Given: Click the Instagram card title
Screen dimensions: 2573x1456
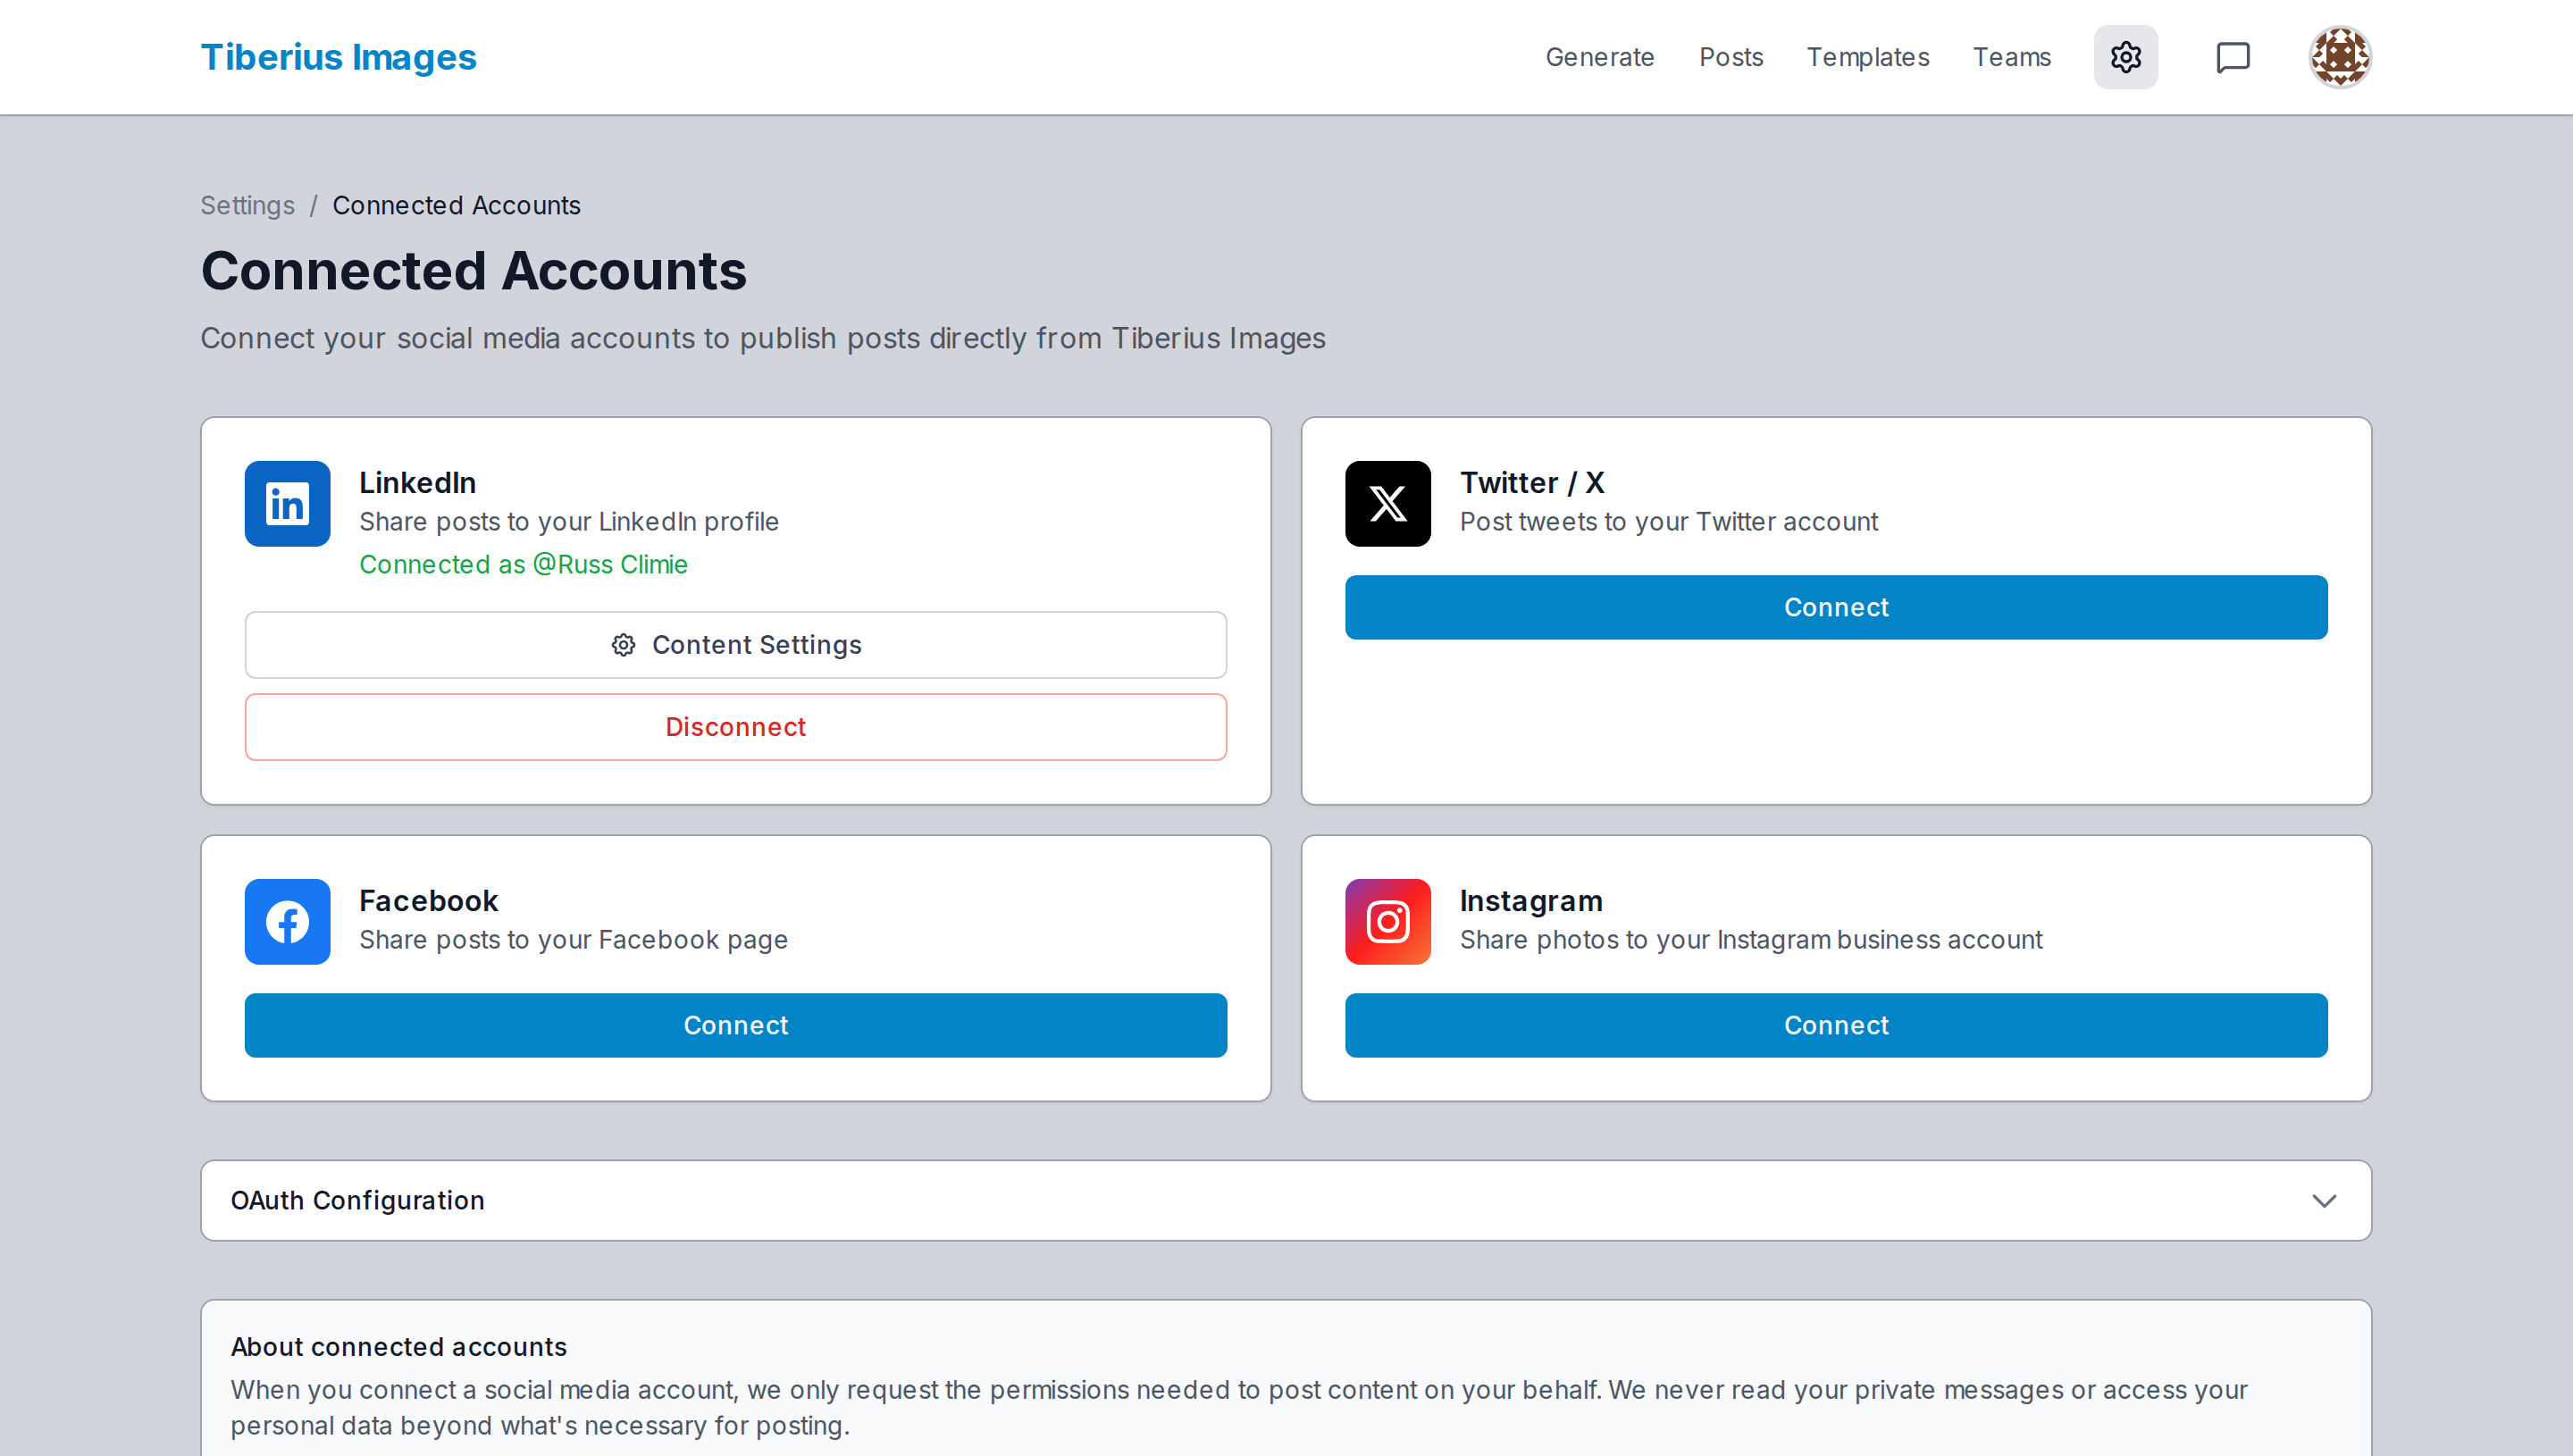Looking at the screenshot, I should coord(1530,901).
